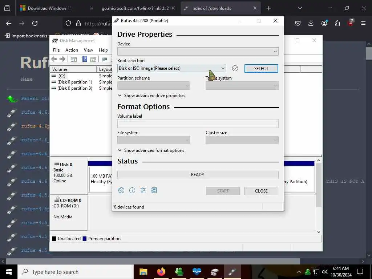Screen dimensions: 372x279
Task: Open File Explorer from taskbar
Action: pos(143,272)
